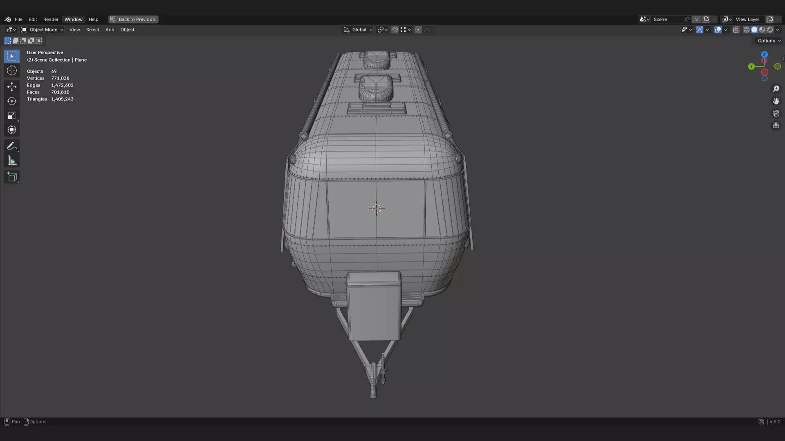Pin the Scene to workspace
The image size is (785, 441).
(x=687, y=19)
